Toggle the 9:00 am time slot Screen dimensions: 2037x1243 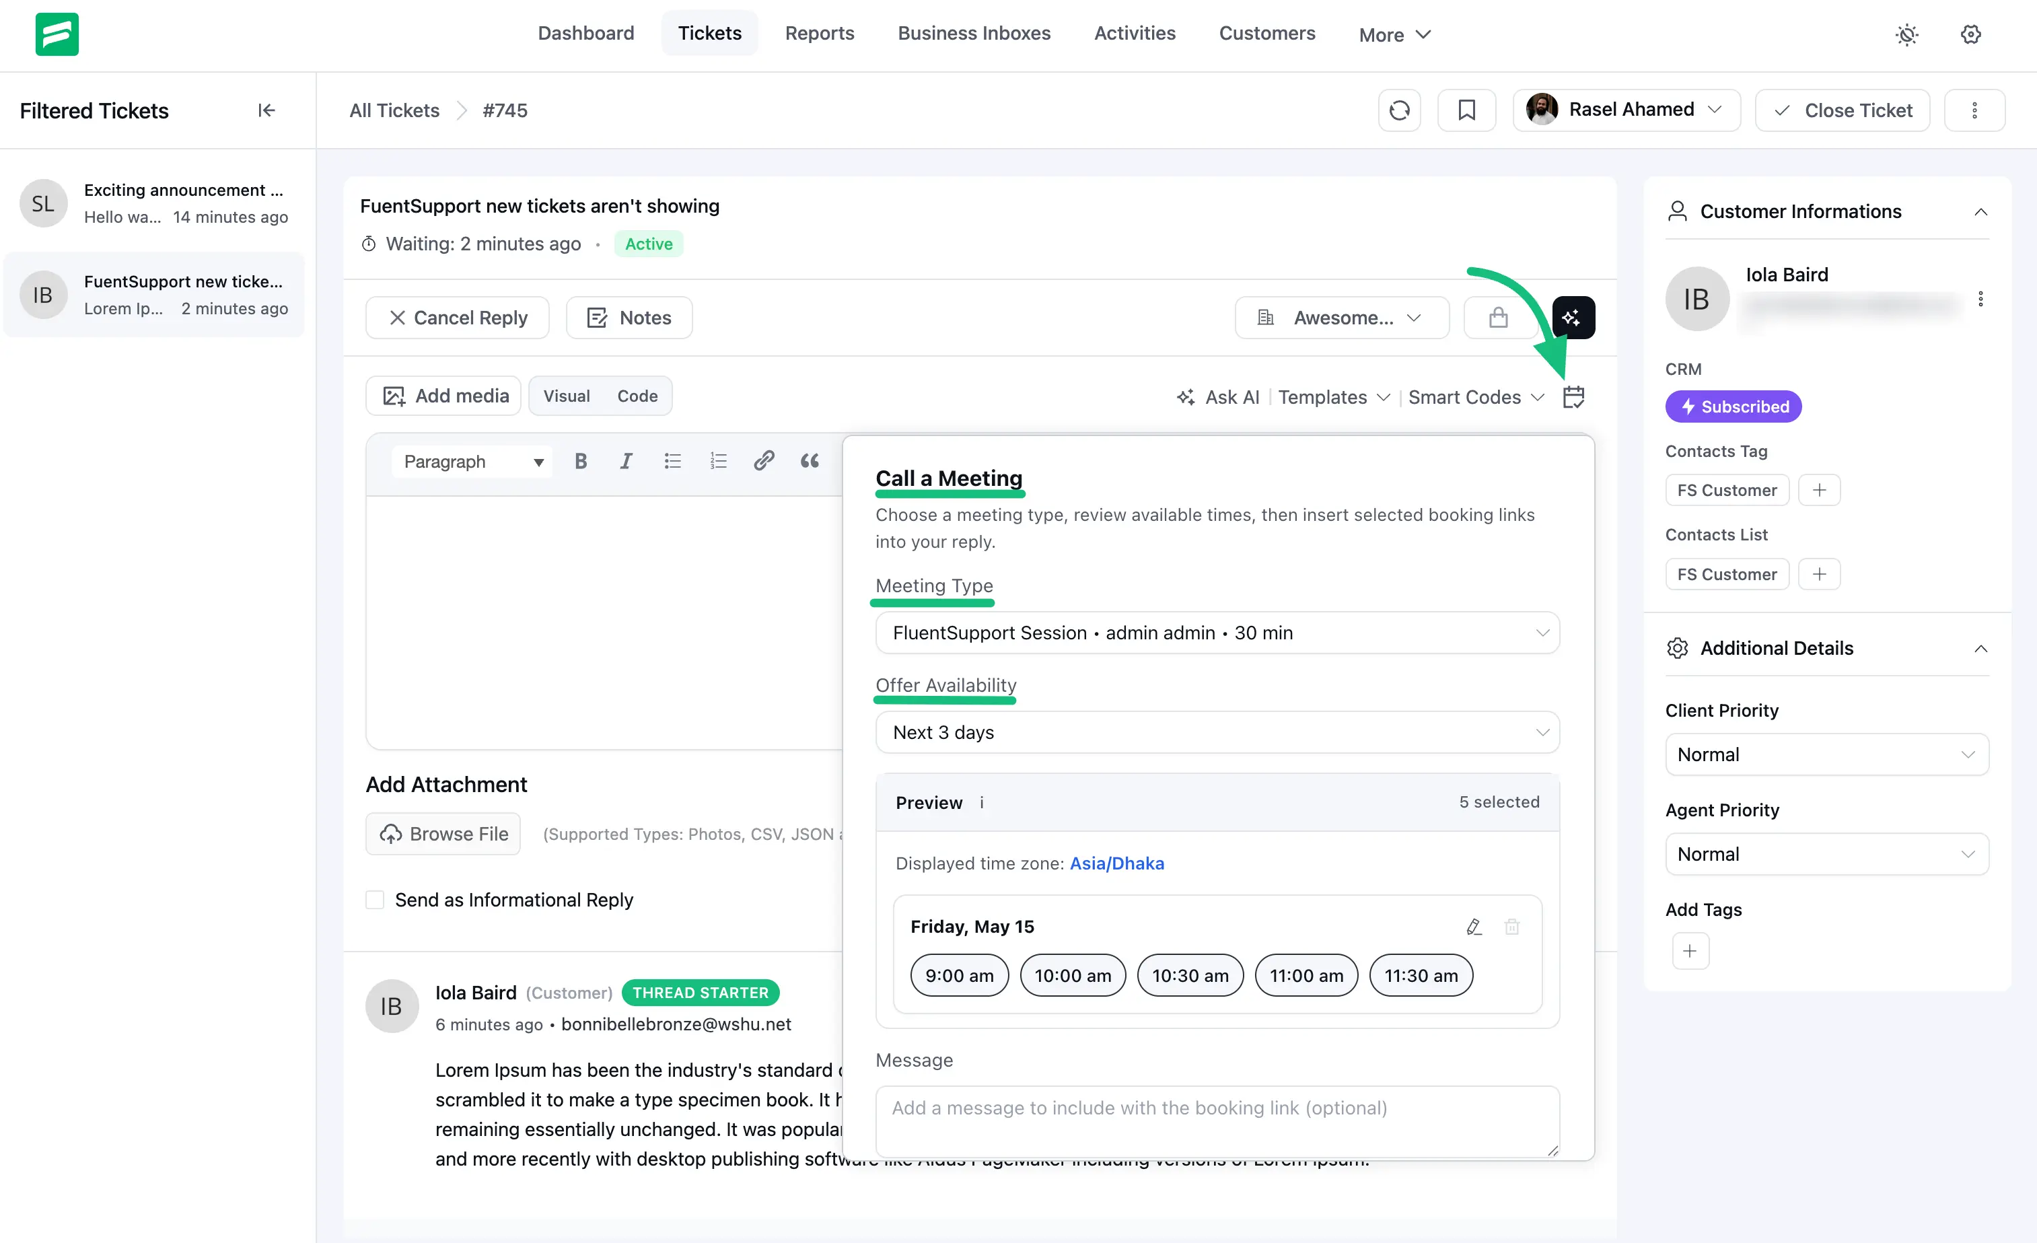[959, 975]
